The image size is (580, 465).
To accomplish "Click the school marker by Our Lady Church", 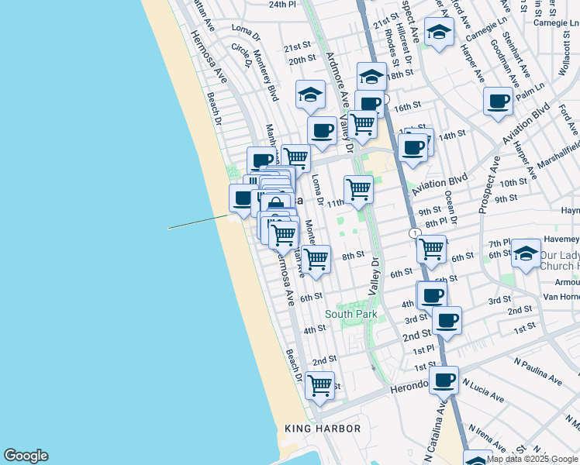I will pos(526,256).
